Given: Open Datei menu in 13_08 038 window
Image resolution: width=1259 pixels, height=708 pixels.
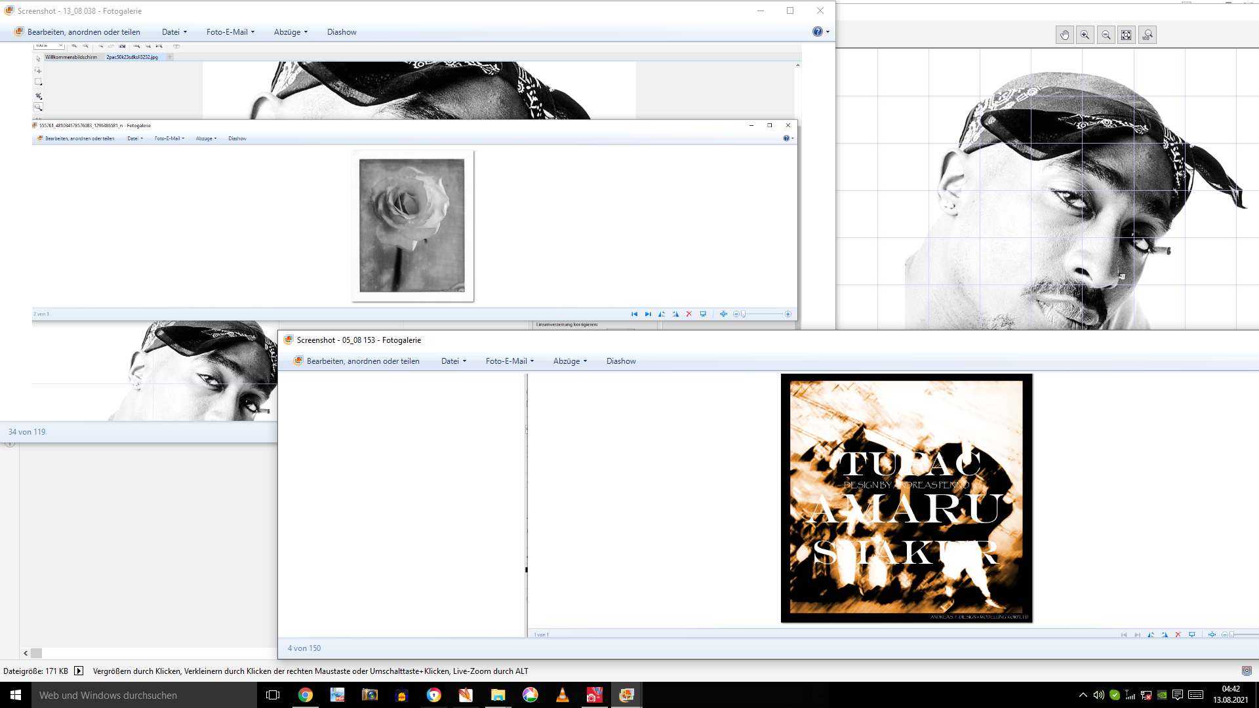Looking at the screenshot, I should pyautogui.click(x=174, y=32).
